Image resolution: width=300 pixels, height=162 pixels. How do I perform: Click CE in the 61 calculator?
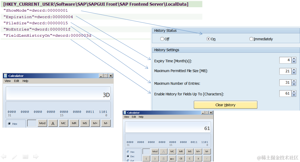click(181, 159)
